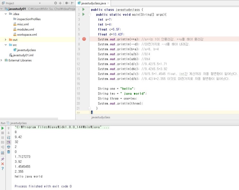Remove the breakpoint on line 7

pyautogui.click(x=84, y=39)
